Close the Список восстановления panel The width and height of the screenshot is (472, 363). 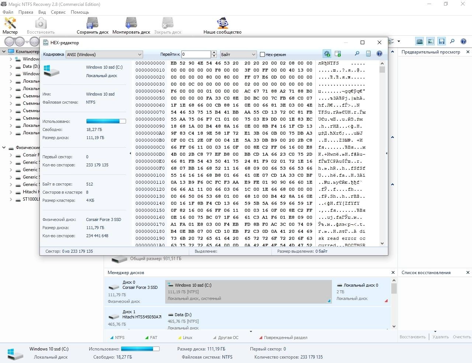coord(468,273)
